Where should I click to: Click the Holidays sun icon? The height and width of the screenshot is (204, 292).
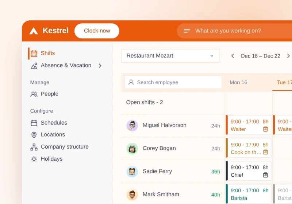tap(34, 159)
